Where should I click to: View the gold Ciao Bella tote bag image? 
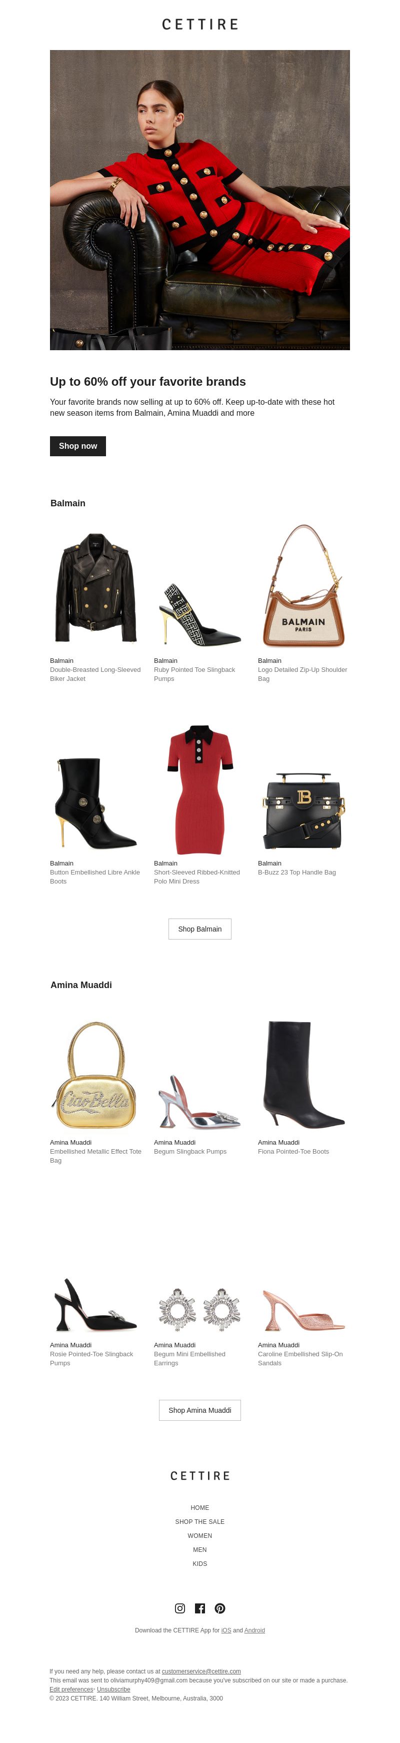point(96,1075)
